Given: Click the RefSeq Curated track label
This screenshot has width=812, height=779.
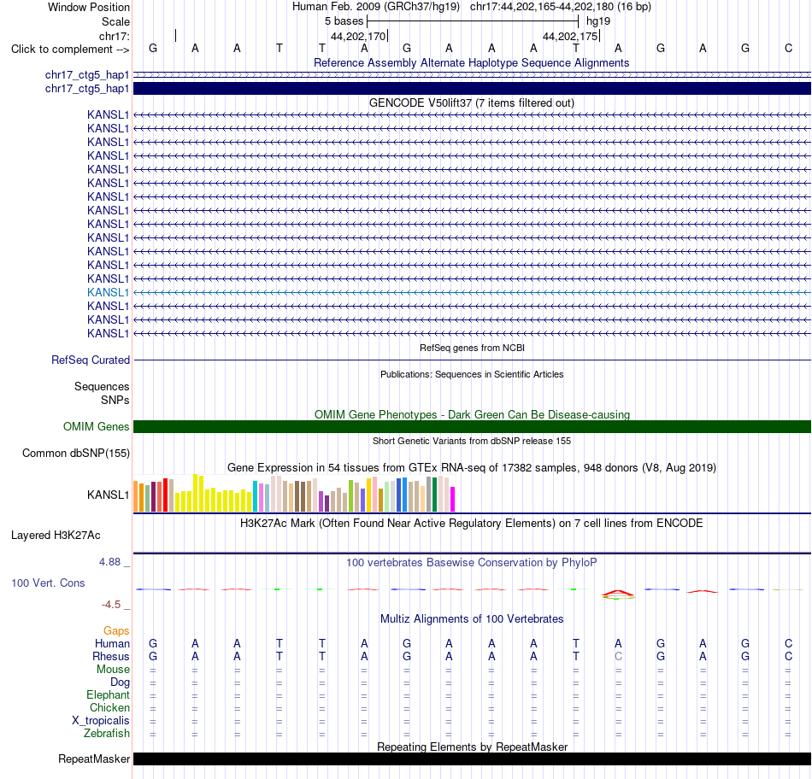Looking at the screenshot, I should coord(91,360).
